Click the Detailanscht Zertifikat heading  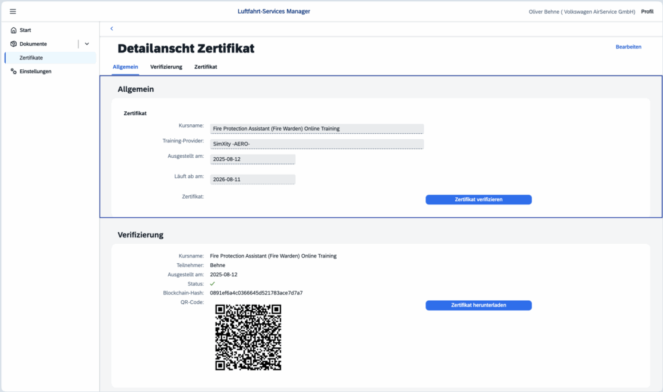click(x=186, y=49)
